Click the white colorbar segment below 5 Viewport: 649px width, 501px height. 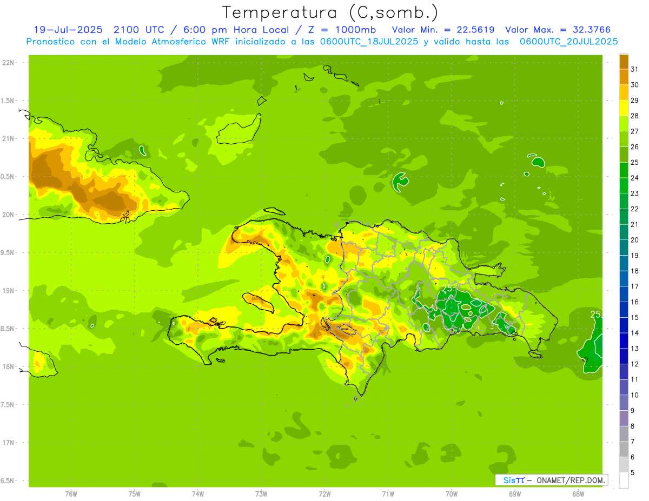tap(624, 480)
